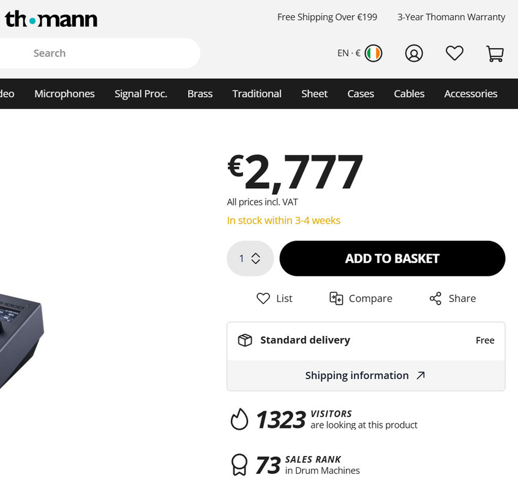Open the Shipping information link
Image resolution: width=518 pixels, height=489 pixels.
(357, 375)
